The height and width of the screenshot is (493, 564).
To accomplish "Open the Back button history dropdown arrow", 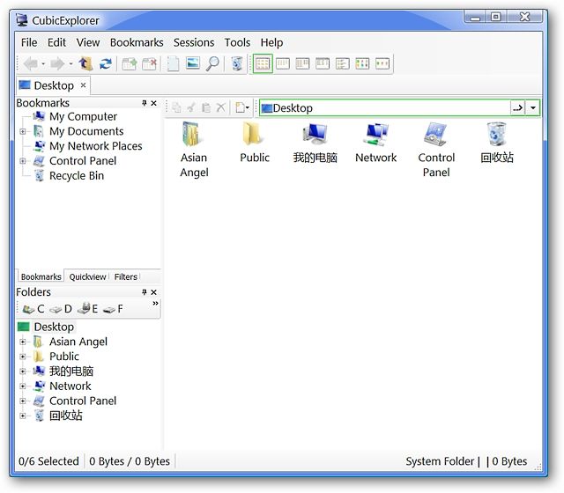I will (43, 64).
